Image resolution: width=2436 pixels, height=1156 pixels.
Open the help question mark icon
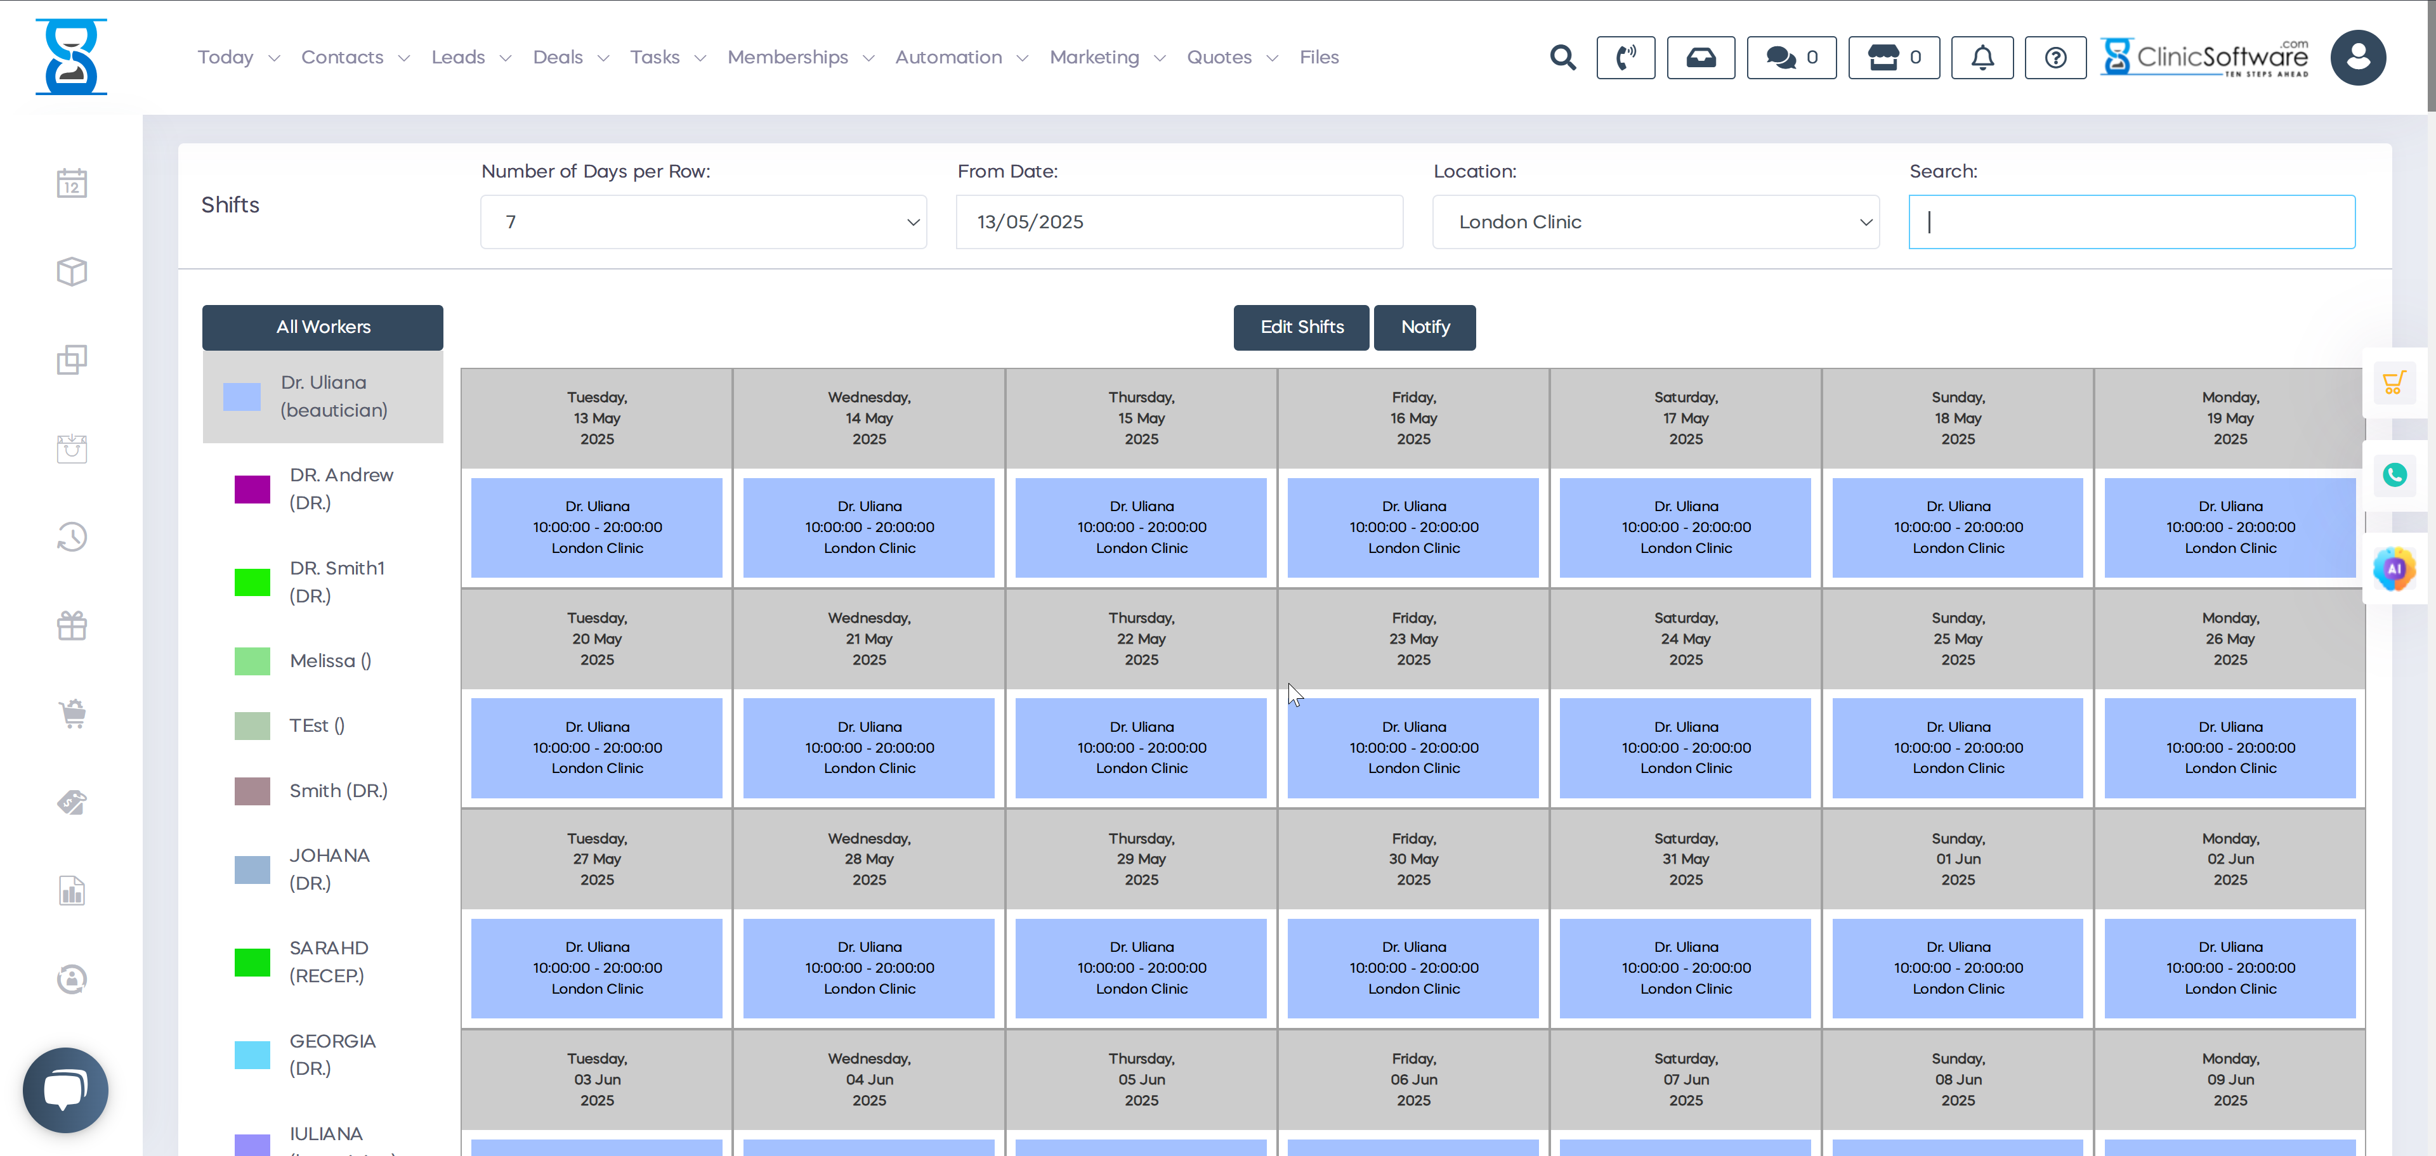tap(2055, 58)
